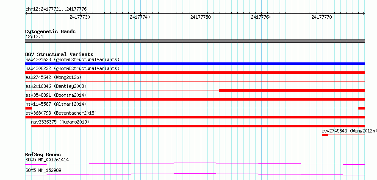Click the small red esv2745643 block
377x180 pixels.
(x=325, y=135)
